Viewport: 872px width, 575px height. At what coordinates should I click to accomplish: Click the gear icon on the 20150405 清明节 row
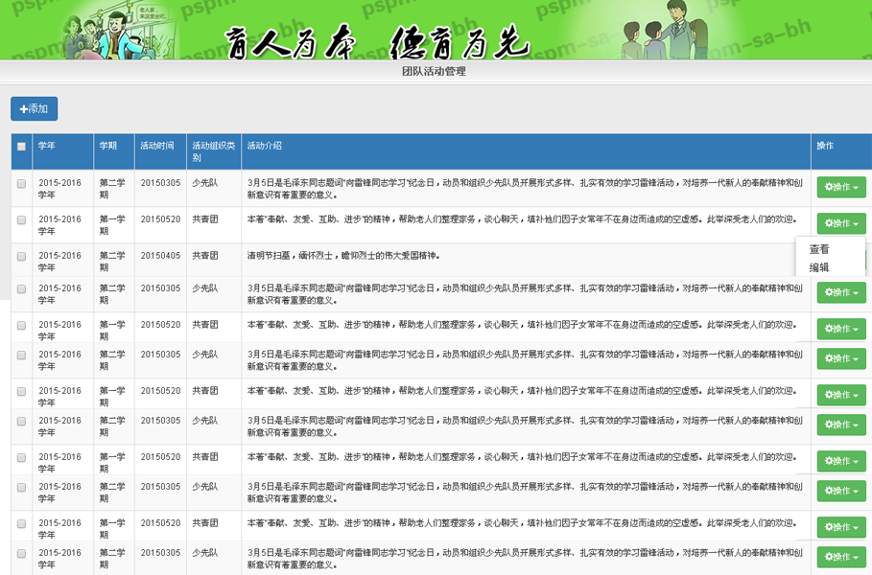click(x=828, y=257)
